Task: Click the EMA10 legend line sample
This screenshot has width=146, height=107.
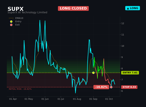Action: pyautogui.click(x=11, y=18)
